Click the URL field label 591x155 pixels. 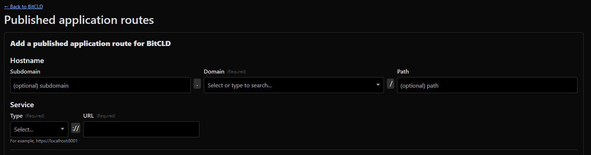click(88, 116)
